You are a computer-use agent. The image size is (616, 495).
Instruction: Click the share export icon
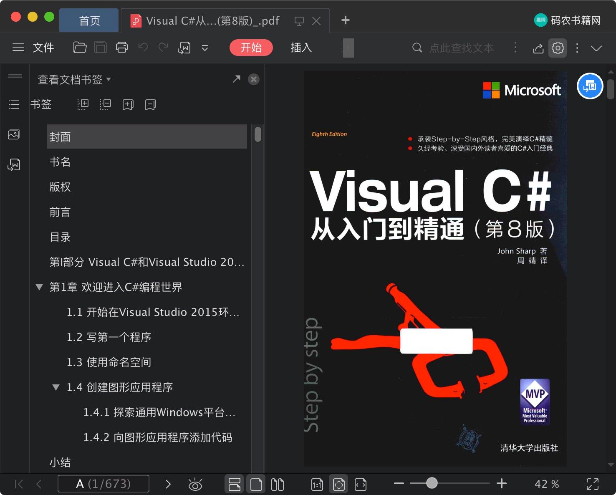[538, 48]
